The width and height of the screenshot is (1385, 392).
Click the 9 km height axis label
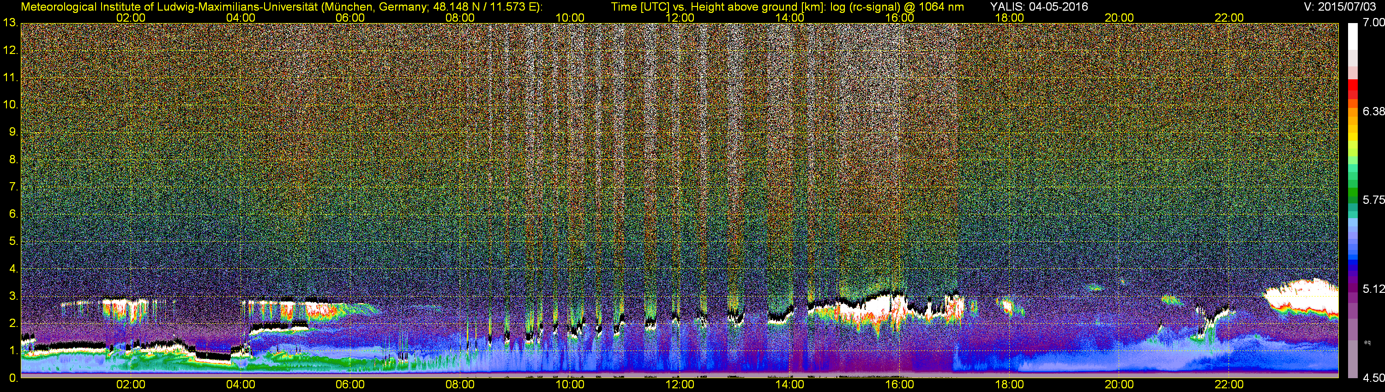[13, 132]
